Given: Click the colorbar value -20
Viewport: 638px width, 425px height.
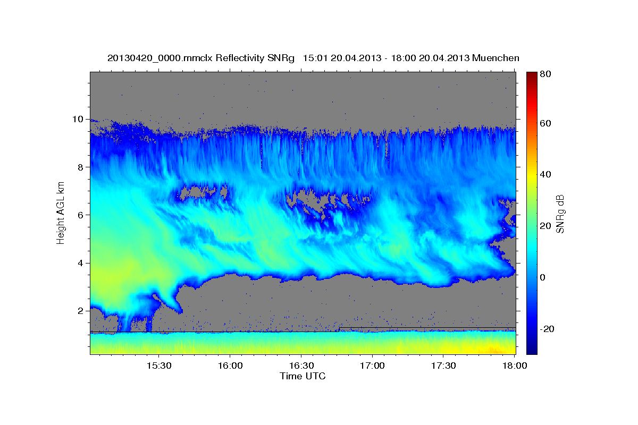Looking at the screenshot, I should (x=547, y=329).
